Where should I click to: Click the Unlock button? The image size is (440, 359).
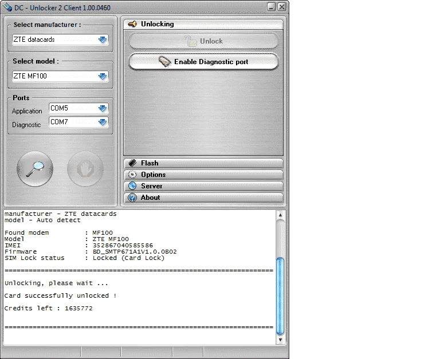tap(203, 41)
